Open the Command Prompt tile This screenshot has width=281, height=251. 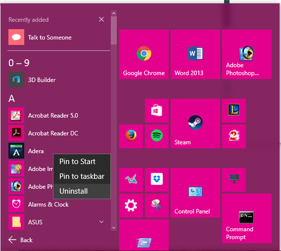click(x=247, y=218)
